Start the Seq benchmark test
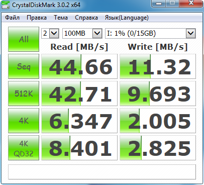 tap(24, 66)
